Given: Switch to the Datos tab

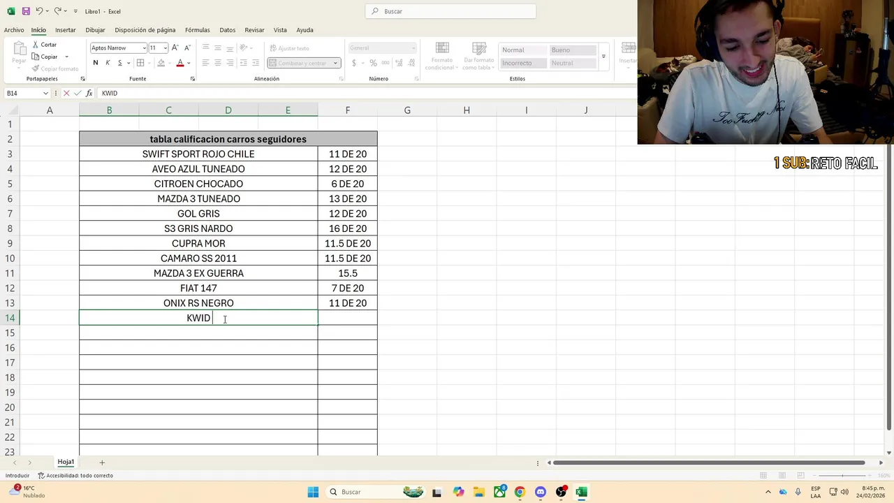Looking at the screenshot, I should (x=228, y=30).
